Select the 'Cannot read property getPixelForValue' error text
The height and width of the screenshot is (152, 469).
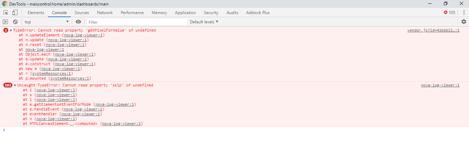pos(85,30)
